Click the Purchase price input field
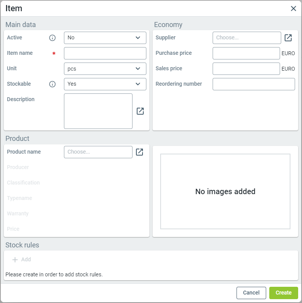The width and height of the screenshot is (302, 303). [246, 53]
